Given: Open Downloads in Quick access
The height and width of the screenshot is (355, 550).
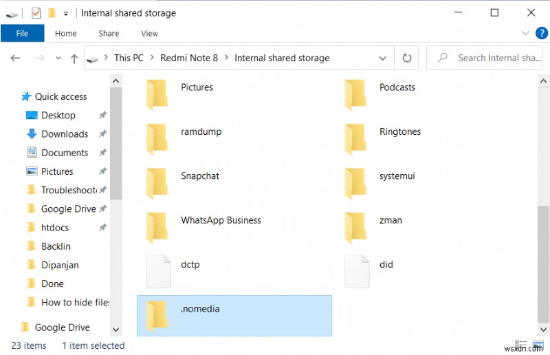Looking at the screenshot, I should 65,133.
